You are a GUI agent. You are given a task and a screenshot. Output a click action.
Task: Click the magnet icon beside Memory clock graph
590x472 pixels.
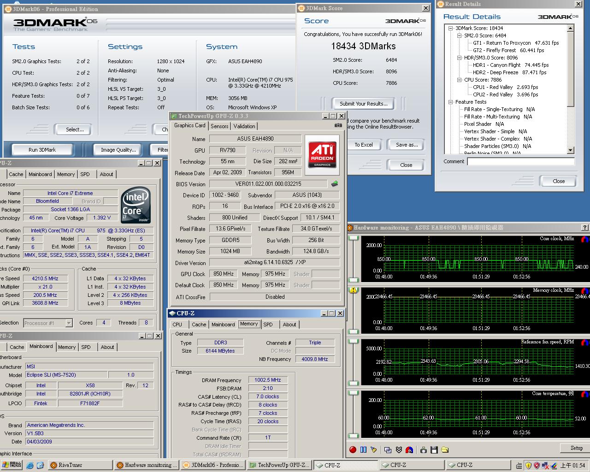[x=585, y=291]
